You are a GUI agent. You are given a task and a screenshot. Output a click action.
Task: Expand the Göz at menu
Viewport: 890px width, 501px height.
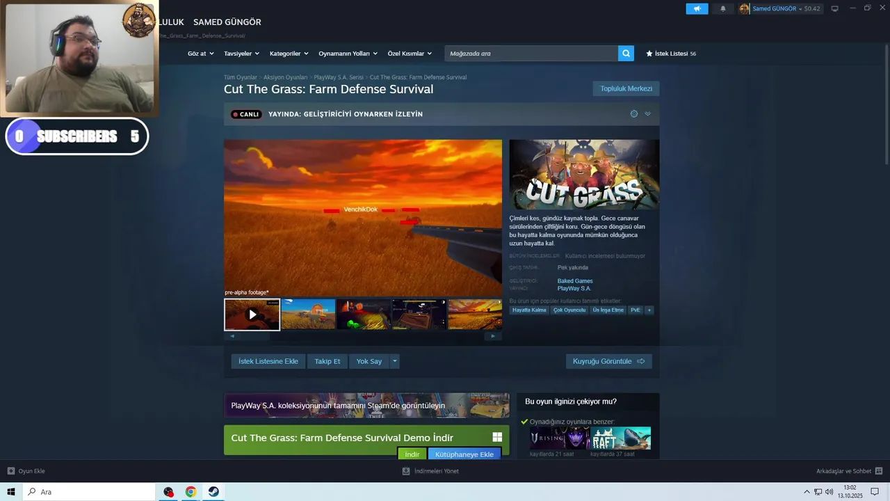200,54
